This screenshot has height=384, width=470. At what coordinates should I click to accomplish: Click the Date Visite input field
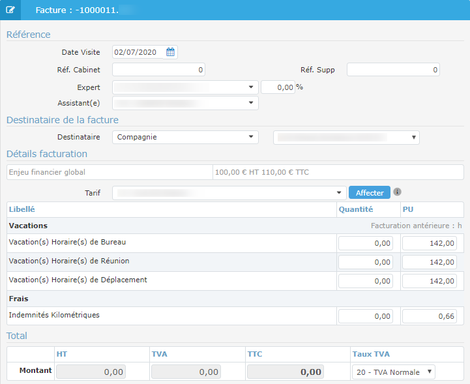[138, 52]
